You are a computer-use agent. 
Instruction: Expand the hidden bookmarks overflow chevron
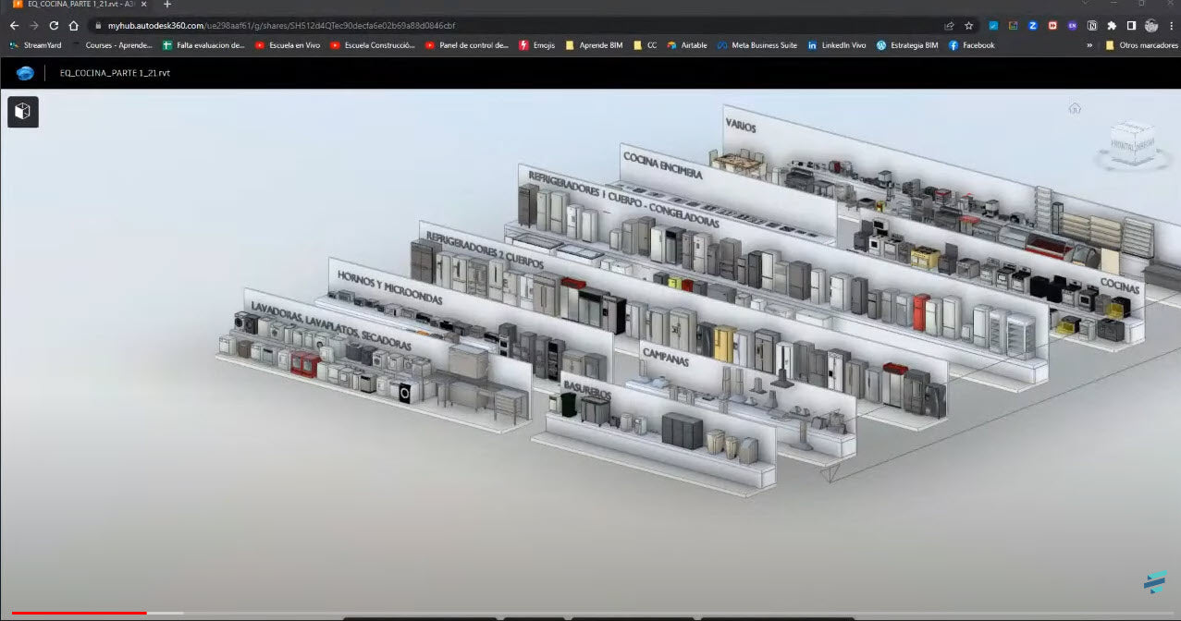tap(1089, 45)
